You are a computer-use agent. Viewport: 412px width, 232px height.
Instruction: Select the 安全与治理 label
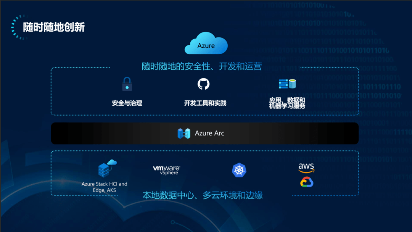pyautogui.click(x=127, y=103)
